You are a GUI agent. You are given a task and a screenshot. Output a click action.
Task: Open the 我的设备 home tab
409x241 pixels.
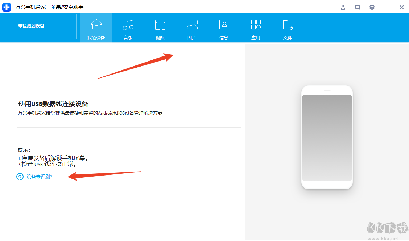96,28
